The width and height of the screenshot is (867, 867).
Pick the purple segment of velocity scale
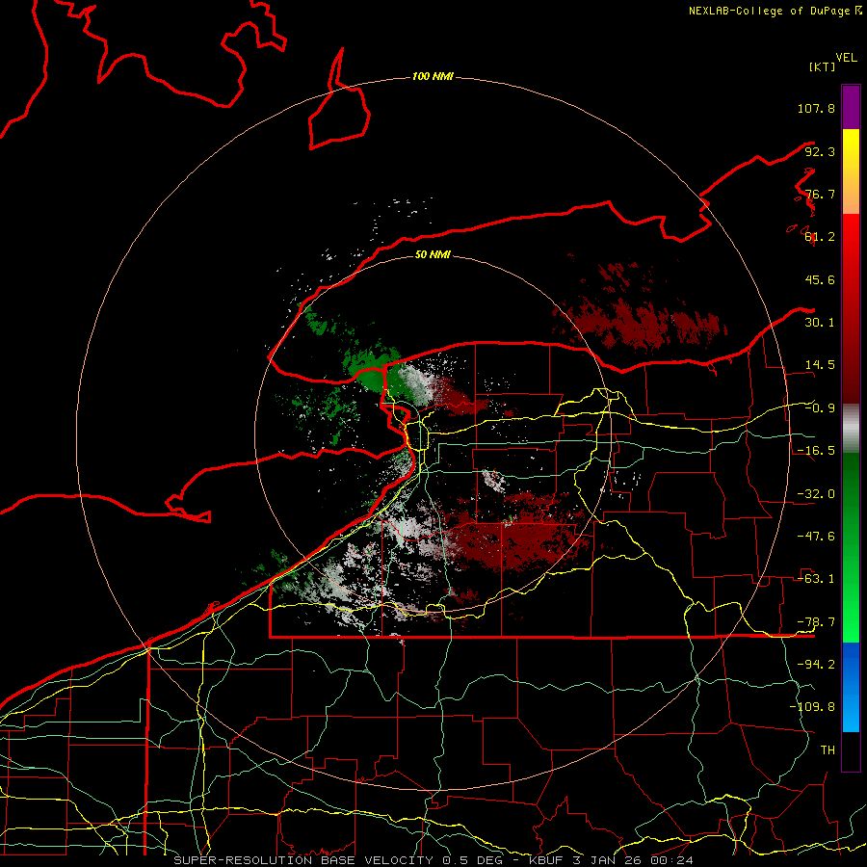pyautogui.click(x=851, y=107)
